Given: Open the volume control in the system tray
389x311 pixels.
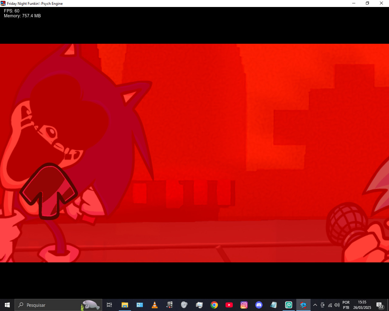Looking at the screenshot, I should [337, 305].
